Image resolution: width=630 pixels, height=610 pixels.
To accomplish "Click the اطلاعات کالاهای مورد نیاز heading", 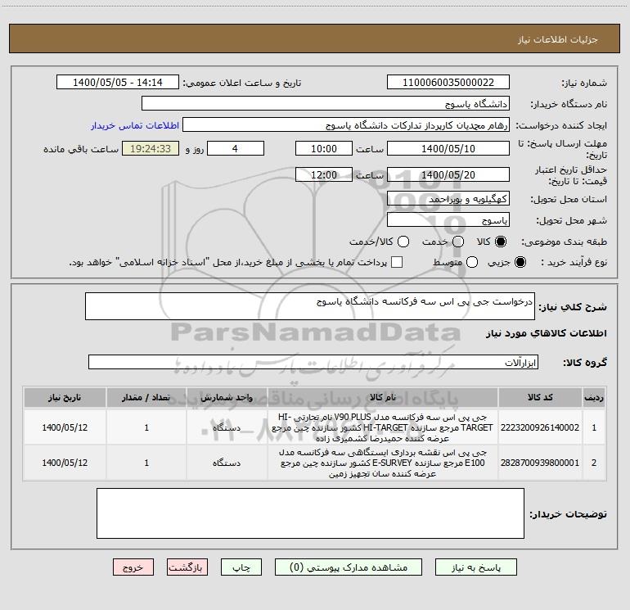I will coord(546,333).
